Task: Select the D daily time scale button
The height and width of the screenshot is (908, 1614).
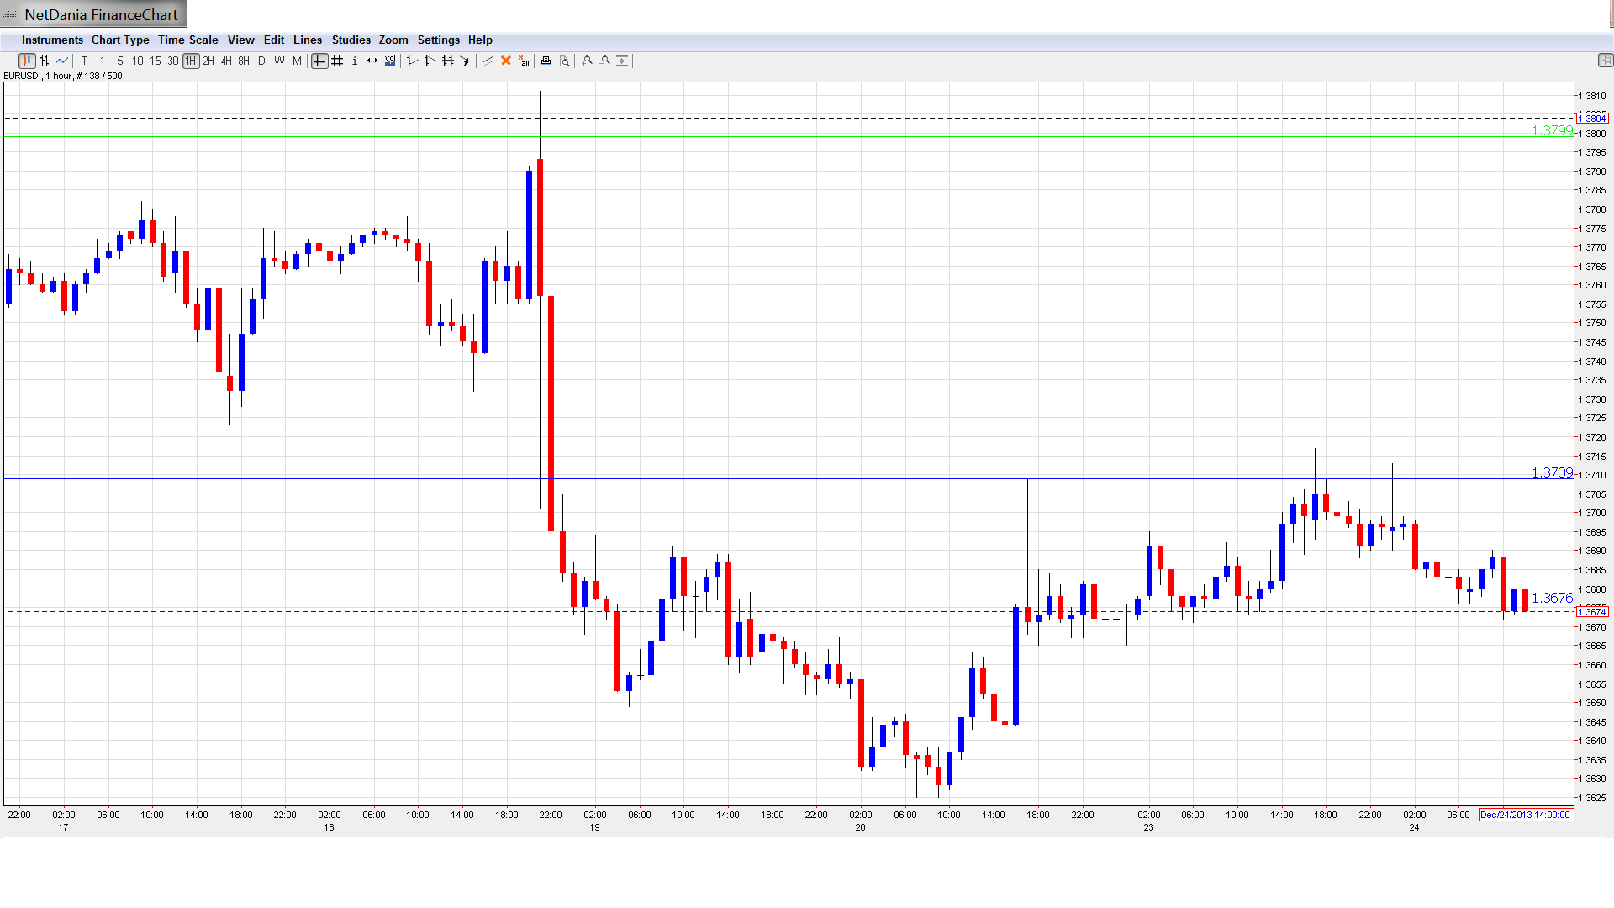Action: [x=261, y=61]
